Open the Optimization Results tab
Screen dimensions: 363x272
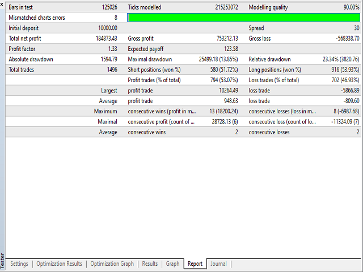[60, 263]
